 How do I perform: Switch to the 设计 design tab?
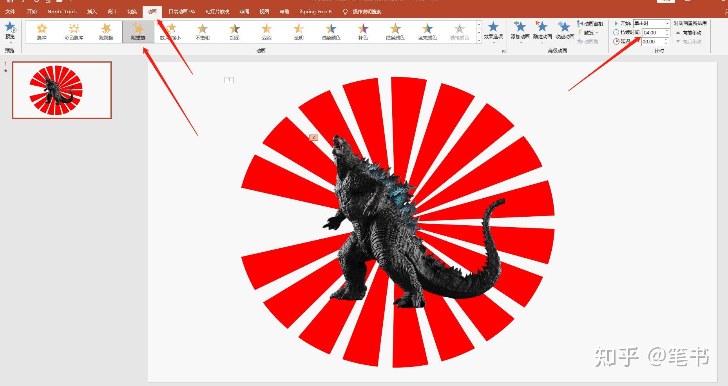click(112, 12)
